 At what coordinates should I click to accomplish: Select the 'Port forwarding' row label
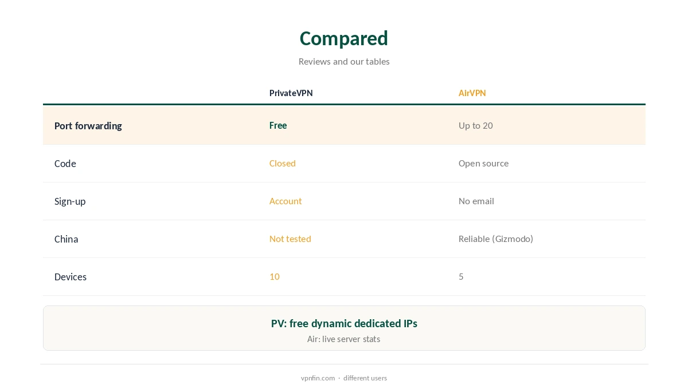[88, 125]
